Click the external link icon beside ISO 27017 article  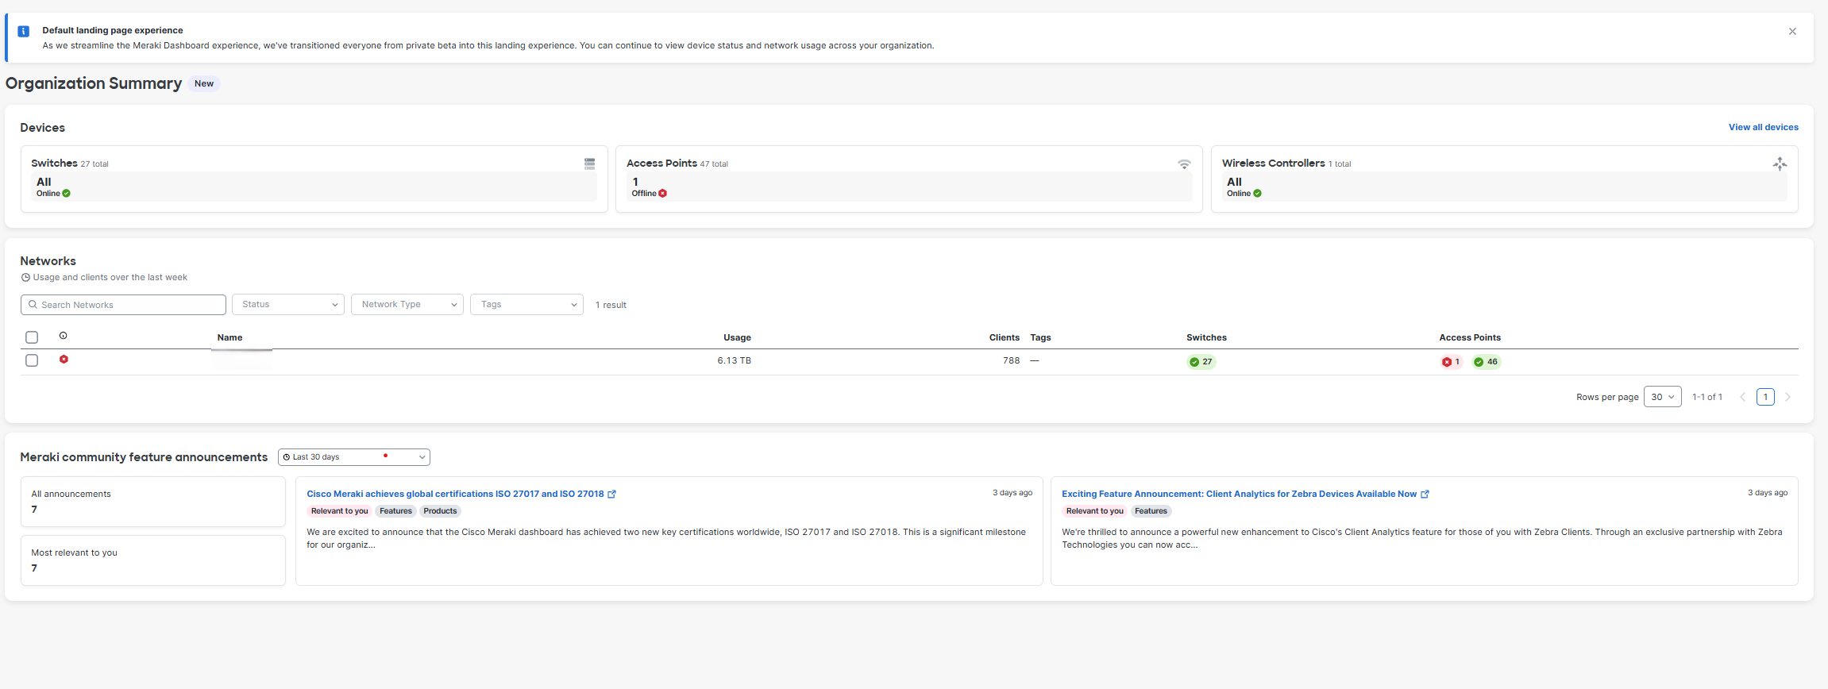coord(611,494)
